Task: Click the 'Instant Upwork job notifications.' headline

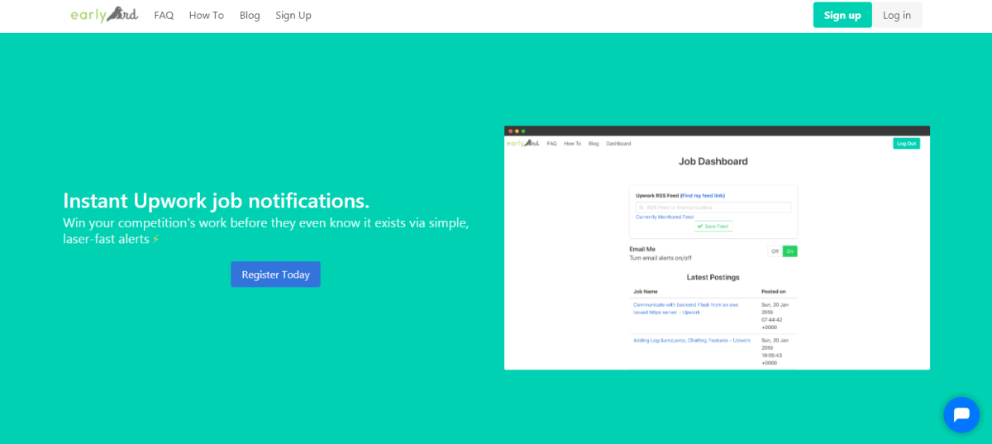Action: point(217,201)
